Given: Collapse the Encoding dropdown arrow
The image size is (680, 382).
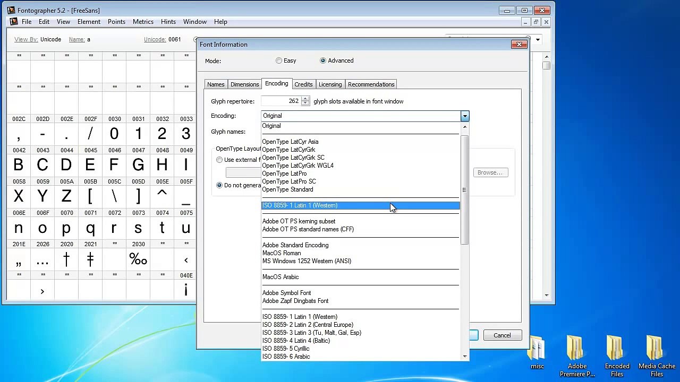Looking at the screenshot, I should (x=465, y=116).
